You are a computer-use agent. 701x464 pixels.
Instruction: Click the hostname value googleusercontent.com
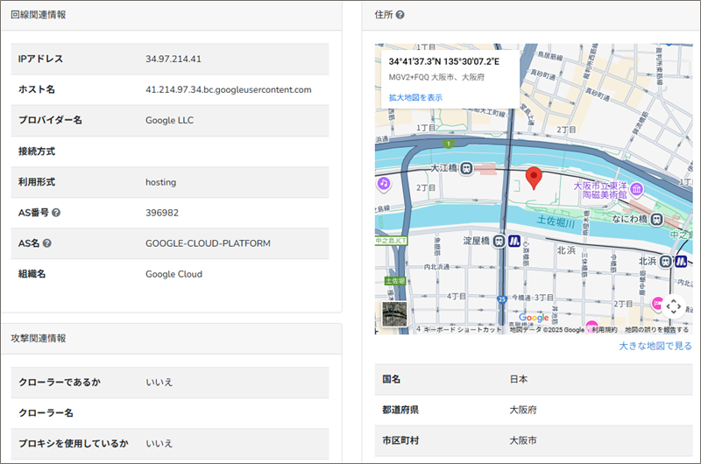pyautogui.click(x=228, y=89)
